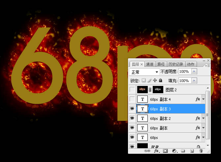221x162 pixels.
Task: Click the fx badge on 68ps 副本 4
Action: [198, 99]
